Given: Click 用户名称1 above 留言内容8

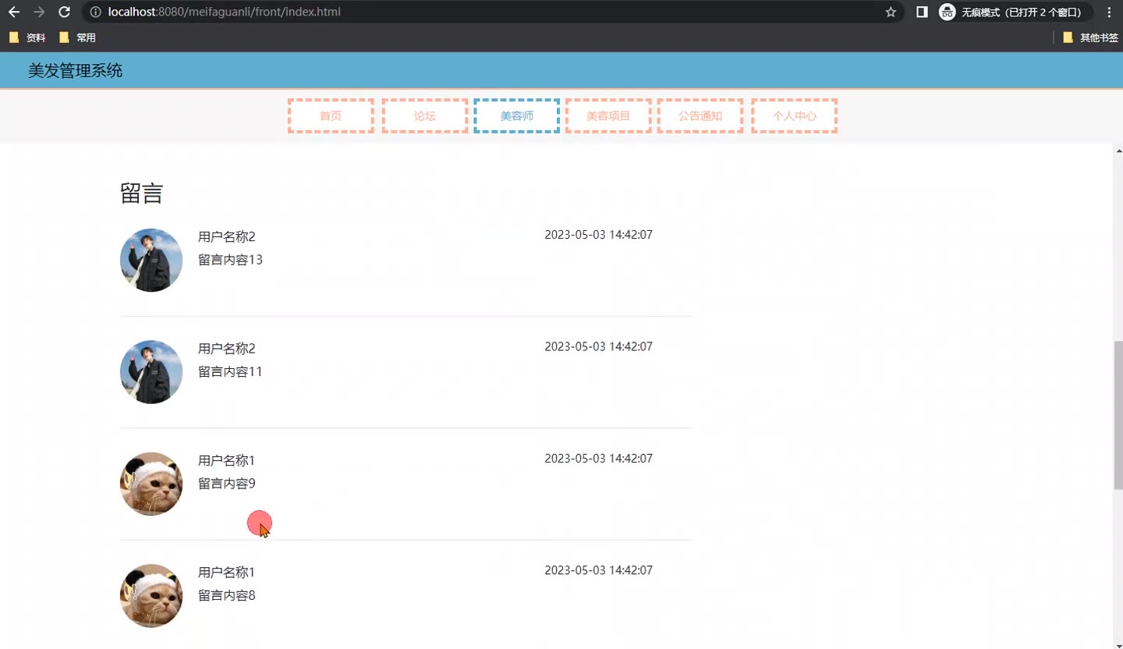Looking at the screenshot, I should click(x=226, y=573).
